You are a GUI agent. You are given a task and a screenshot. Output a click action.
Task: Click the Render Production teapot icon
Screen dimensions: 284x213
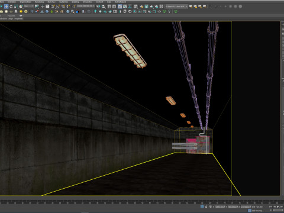click(x=151, y=7)
